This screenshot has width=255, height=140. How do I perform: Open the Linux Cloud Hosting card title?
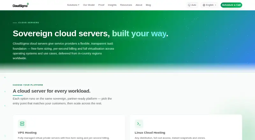pos(150,133)
